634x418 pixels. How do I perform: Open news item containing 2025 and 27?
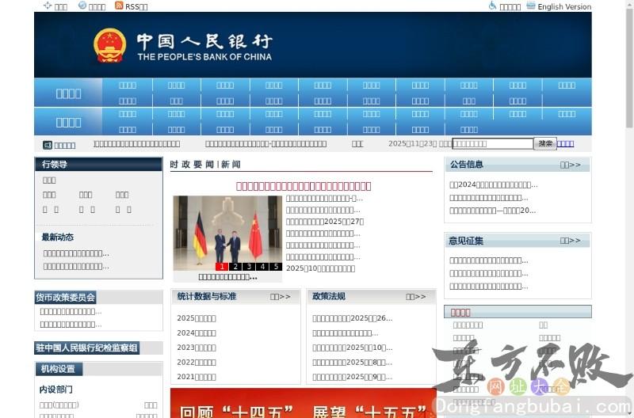tap(325, 222)
